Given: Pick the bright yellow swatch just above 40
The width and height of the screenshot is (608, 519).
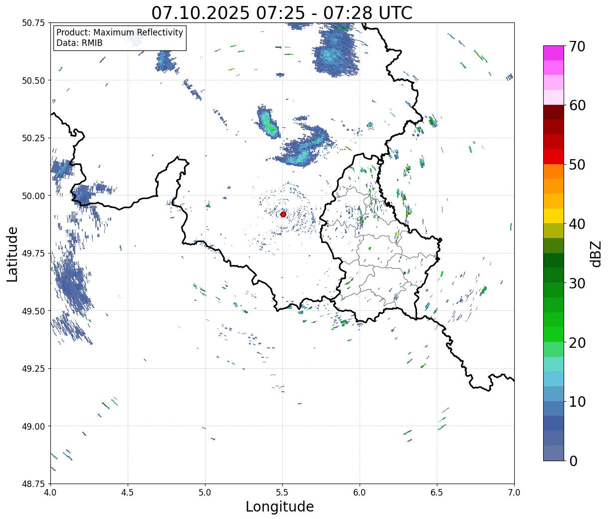Looking at the screenshot, I should [554, 216].
